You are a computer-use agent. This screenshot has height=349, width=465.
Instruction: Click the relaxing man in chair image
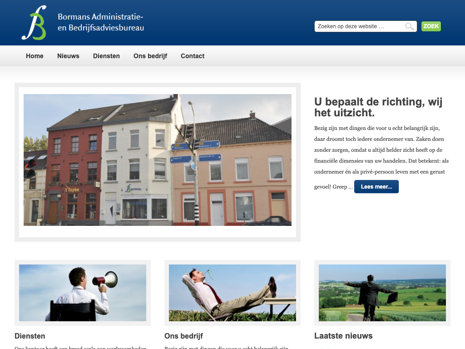(232, 293)
